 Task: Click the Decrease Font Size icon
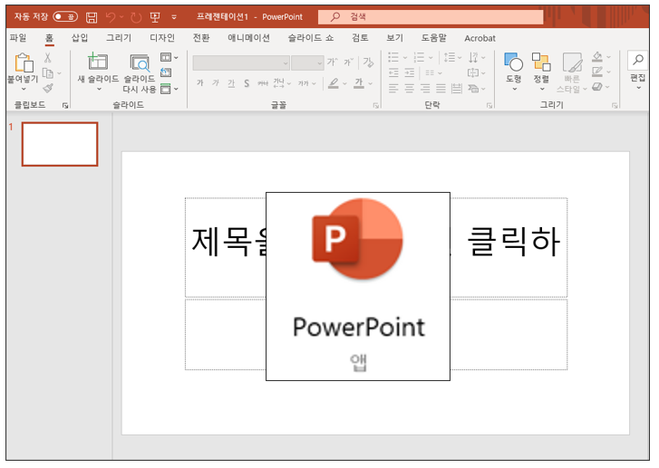pyautogui.click(x=348, y=62)
